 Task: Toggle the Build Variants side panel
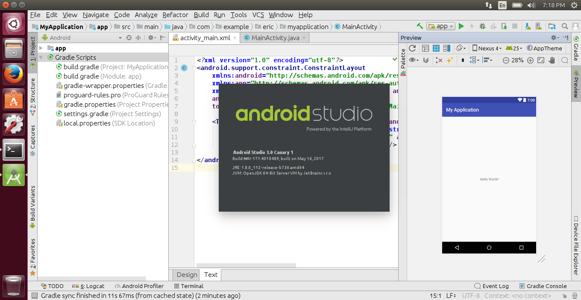[33, 207]
